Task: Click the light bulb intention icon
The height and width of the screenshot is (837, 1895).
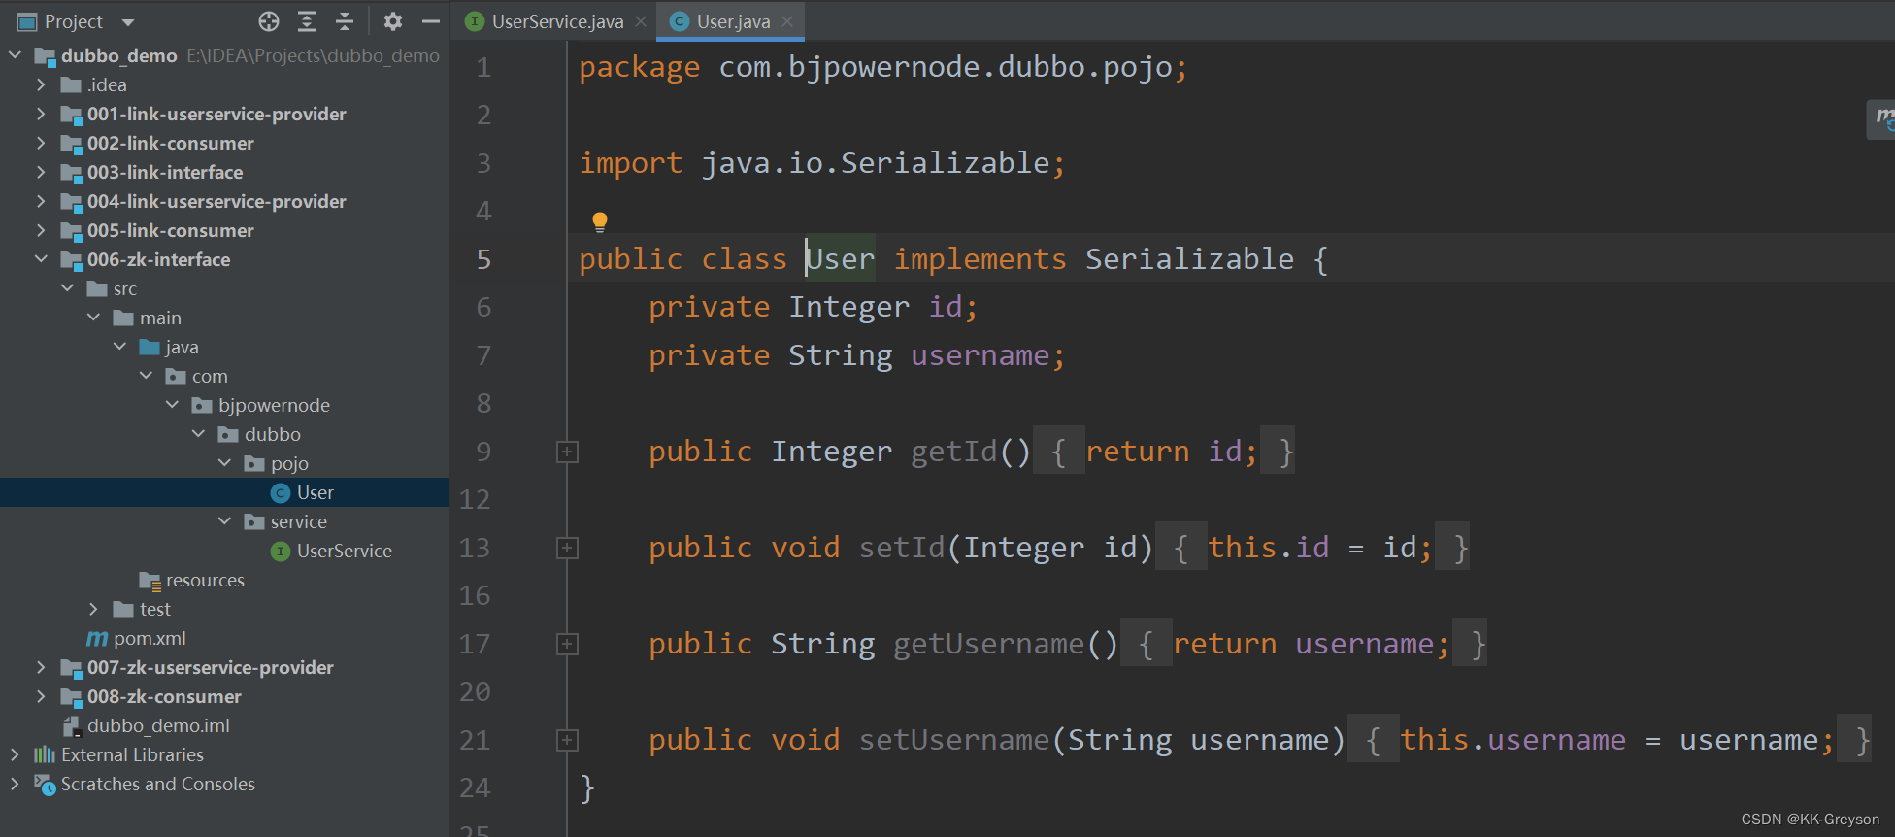Action: pyautogui.click(x=600, y=222)
